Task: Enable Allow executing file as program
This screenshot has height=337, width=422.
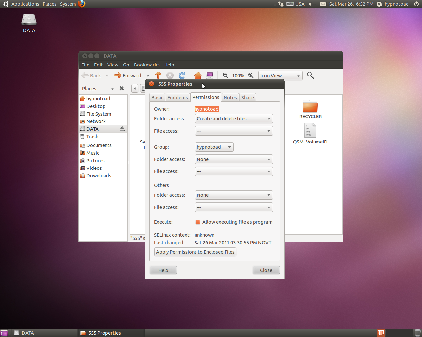Action: (198, 222)
